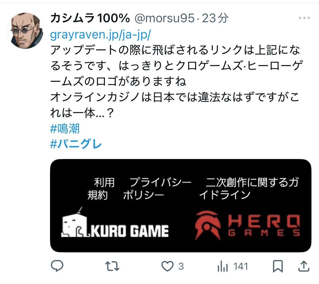Tap the 23分 timestamp
This screenshot has width=319, height=284.
(x=215, y=18)
